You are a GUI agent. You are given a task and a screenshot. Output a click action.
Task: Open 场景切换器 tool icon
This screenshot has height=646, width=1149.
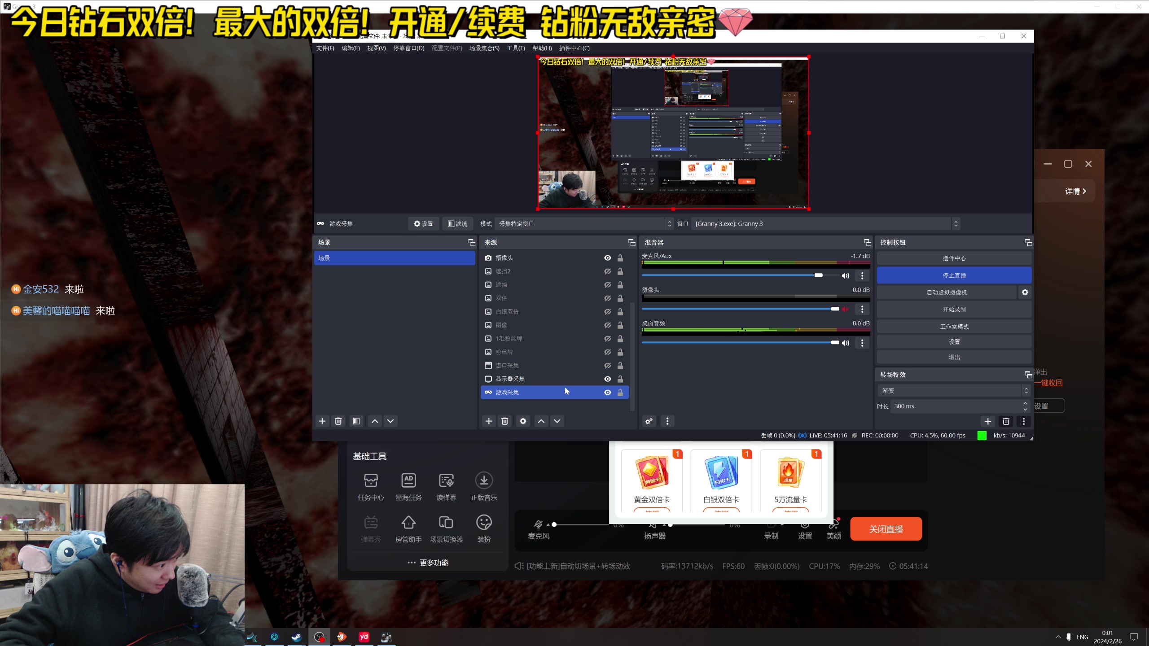tap(446, 523)
